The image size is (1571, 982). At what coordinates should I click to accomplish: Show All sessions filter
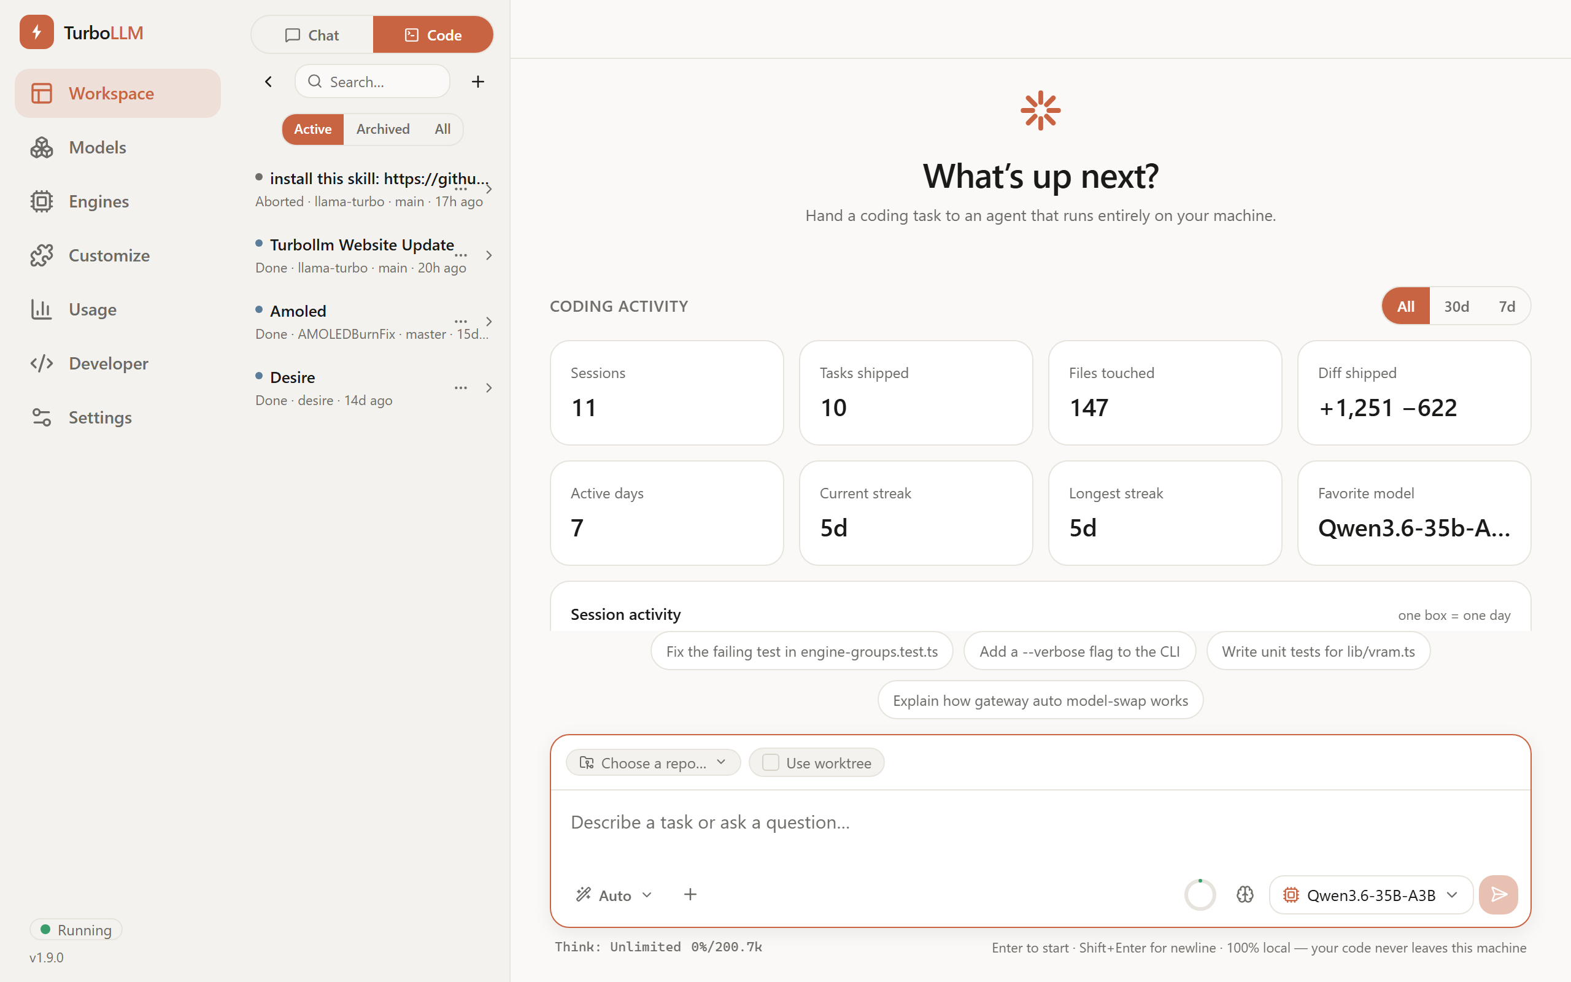(442, 130)
